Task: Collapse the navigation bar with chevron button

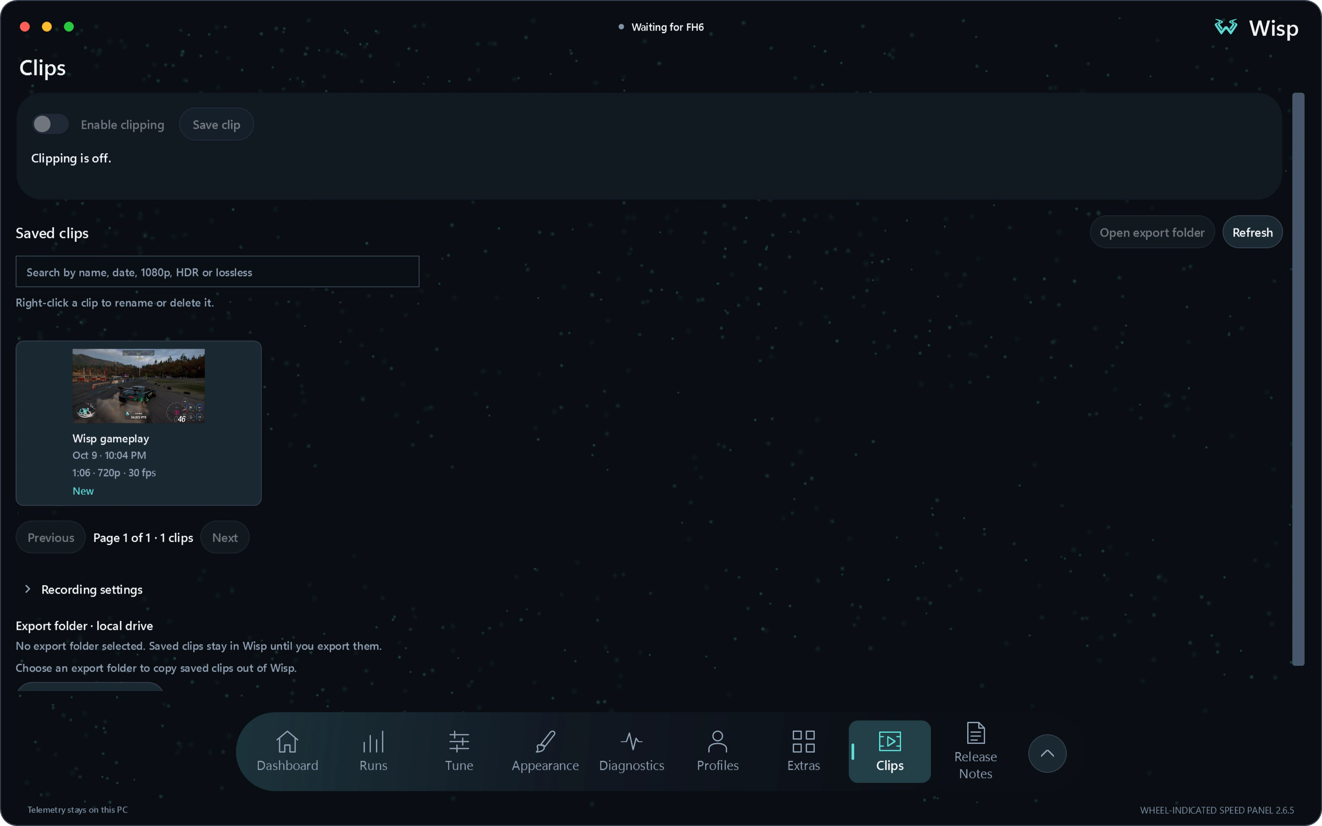Action: (1047, 753)
